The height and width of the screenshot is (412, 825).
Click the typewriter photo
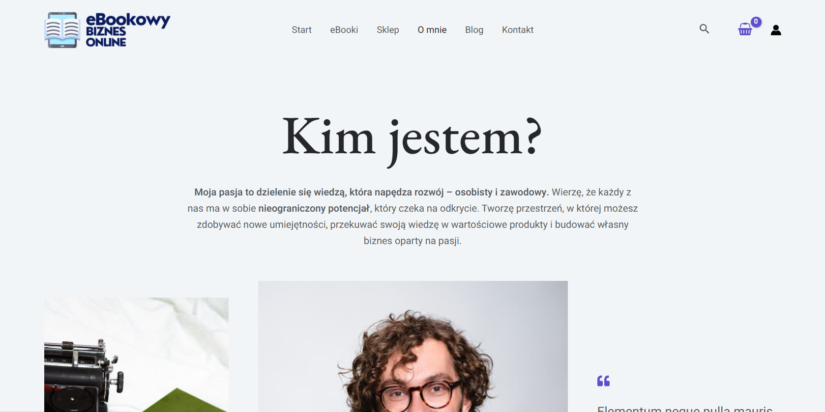pyautogui.click(x=136, y=355)
